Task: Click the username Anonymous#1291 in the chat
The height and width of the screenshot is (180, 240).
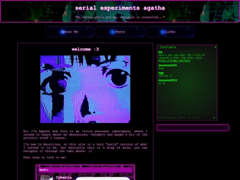Action: pyautogui.click(x=168, y=65)
